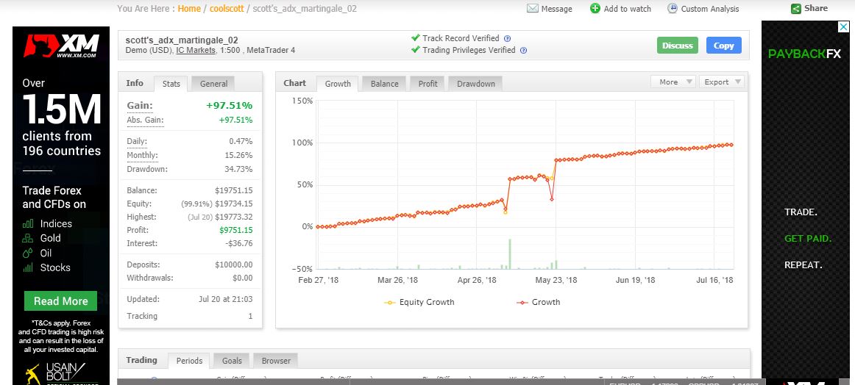
Task: Click the Balance value $19751.15
Action: [233, 190]
